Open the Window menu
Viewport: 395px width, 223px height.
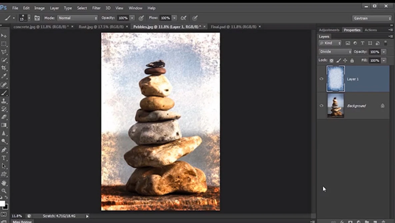tap(136, 8)
